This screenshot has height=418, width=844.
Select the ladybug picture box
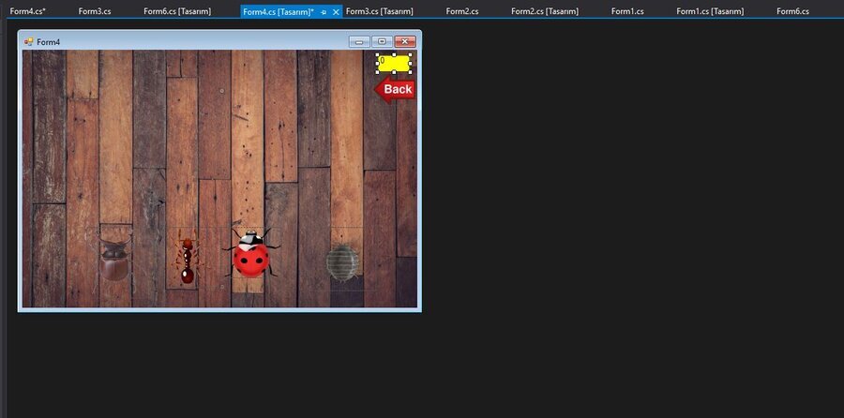[x=250, y=254]
